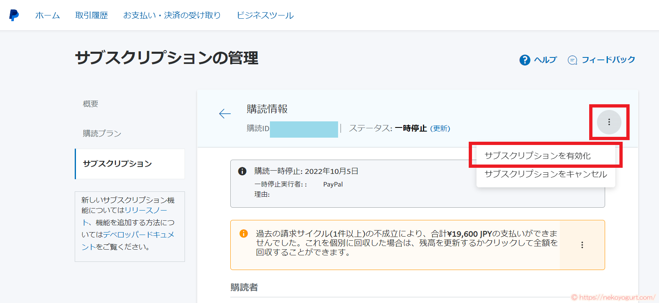Click the サブスクリプションの管理 page heading
The width and height of the screenshot is (659, 303).
pyautogui.click(x=167, y=58)
